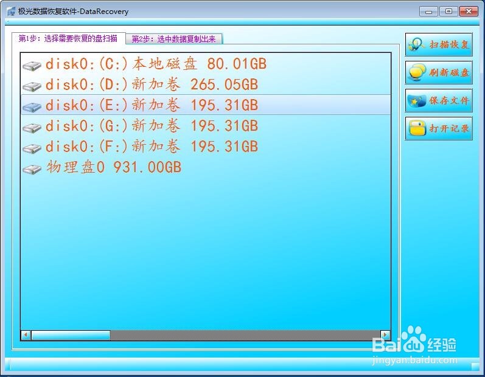The image size is (485, 377).
Task: Minimize the DataRecovery window
Action: (x=428, y=12)
